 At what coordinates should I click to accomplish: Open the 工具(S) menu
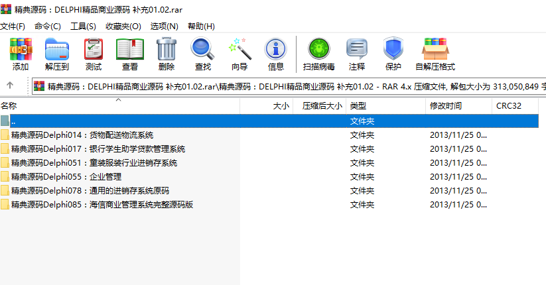tap(83, 27)
